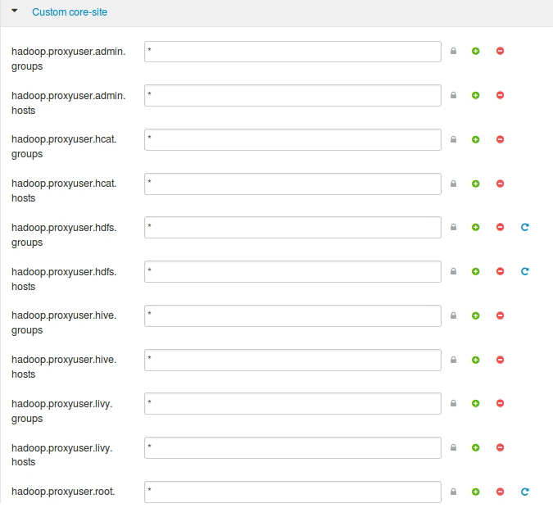The width and height of the screenshot is (553, 508).
Task: Undo changes to hadoop.proxyuser.hdfs.hosts
Action: (x=525, y=271)
